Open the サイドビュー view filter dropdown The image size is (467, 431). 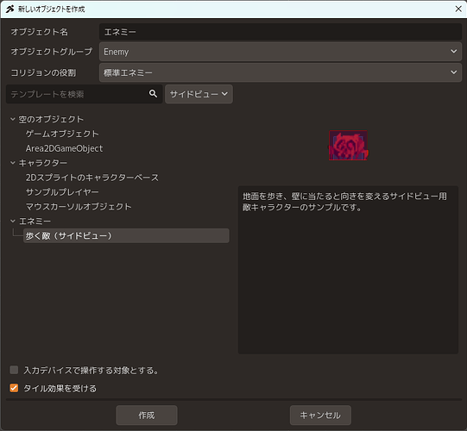[199, 94]
